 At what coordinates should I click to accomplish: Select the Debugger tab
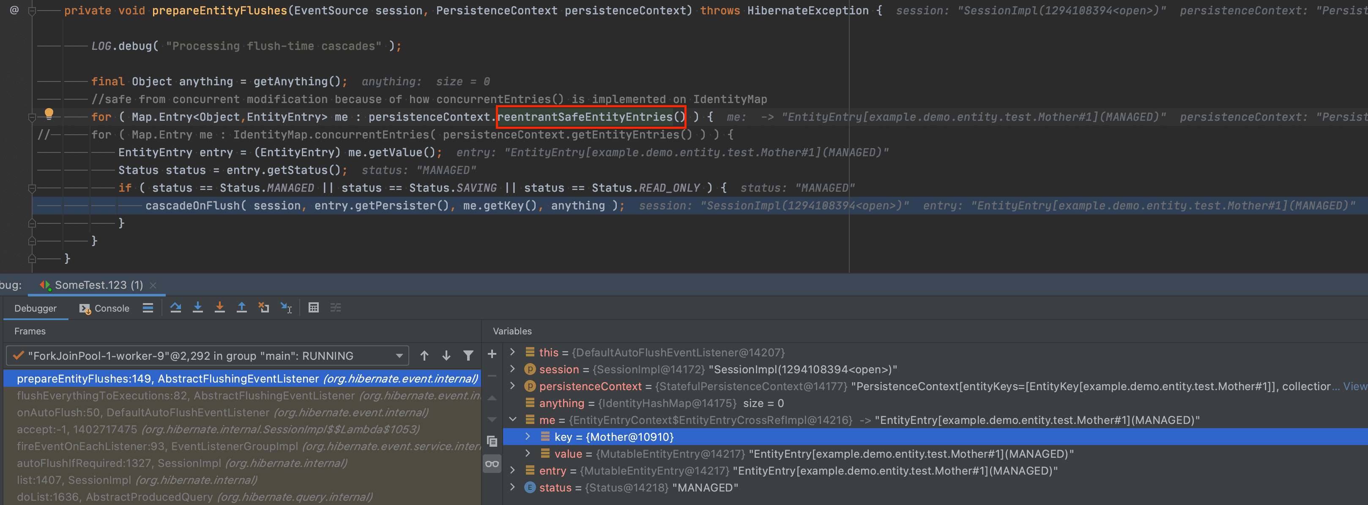click(35, 308)
